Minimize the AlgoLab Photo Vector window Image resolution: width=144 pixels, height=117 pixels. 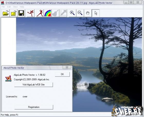pyautogui.click(x=126, y=2)
